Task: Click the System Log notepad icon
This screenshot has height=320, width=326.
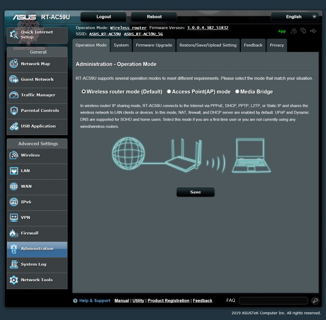Action: click(x=14, y=264)
